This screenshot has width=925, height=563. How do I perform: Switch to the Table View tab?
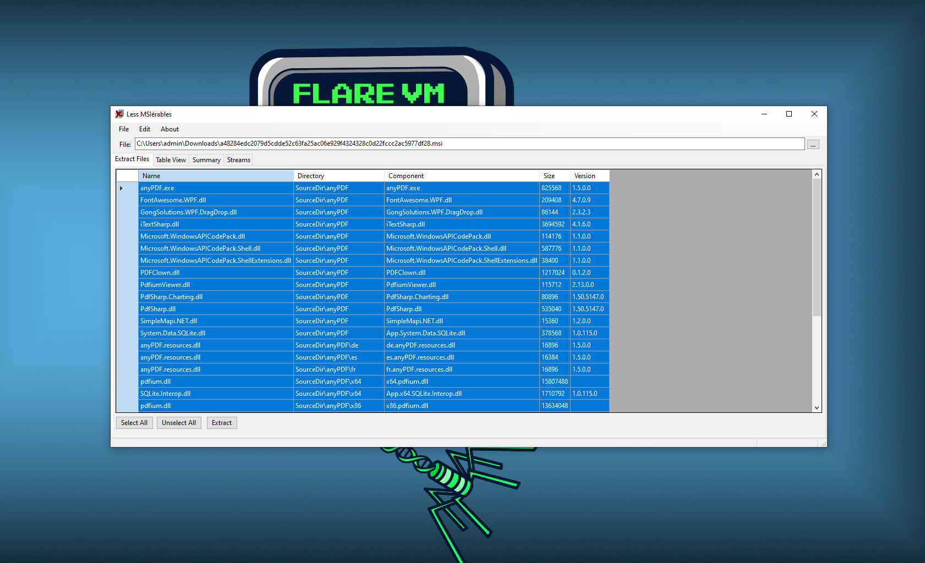click(171, 160)
